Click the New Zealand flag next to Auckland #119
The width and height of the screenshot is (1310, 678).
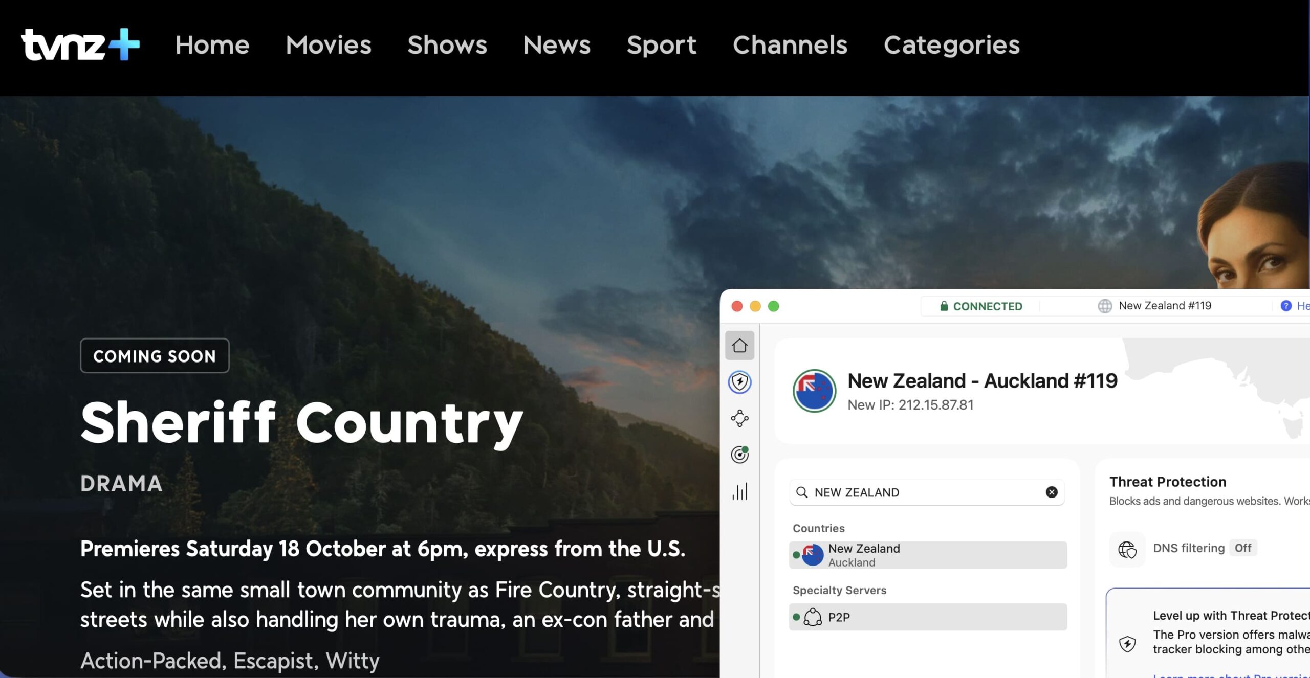814,390
